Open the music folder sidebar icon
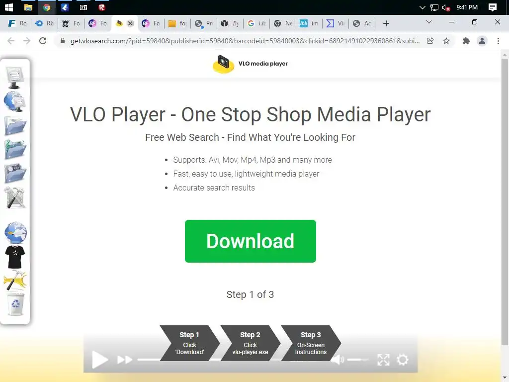 click(15, 149)
